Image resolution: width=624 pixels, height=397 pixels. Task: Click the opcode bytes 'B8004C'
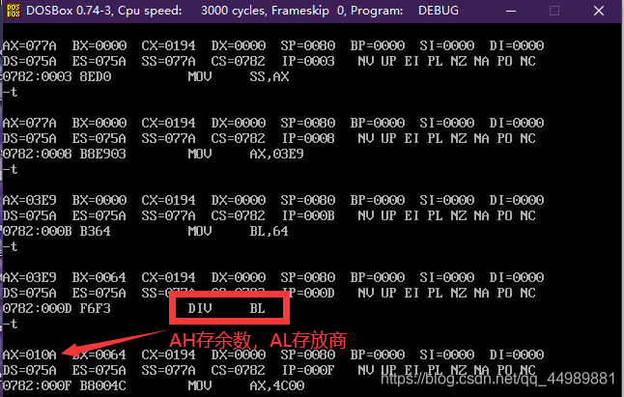coord(103,385)
